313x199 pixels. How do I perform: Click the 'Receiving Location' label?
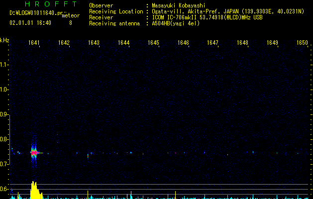pyautogui.click(x=116, y=11)
